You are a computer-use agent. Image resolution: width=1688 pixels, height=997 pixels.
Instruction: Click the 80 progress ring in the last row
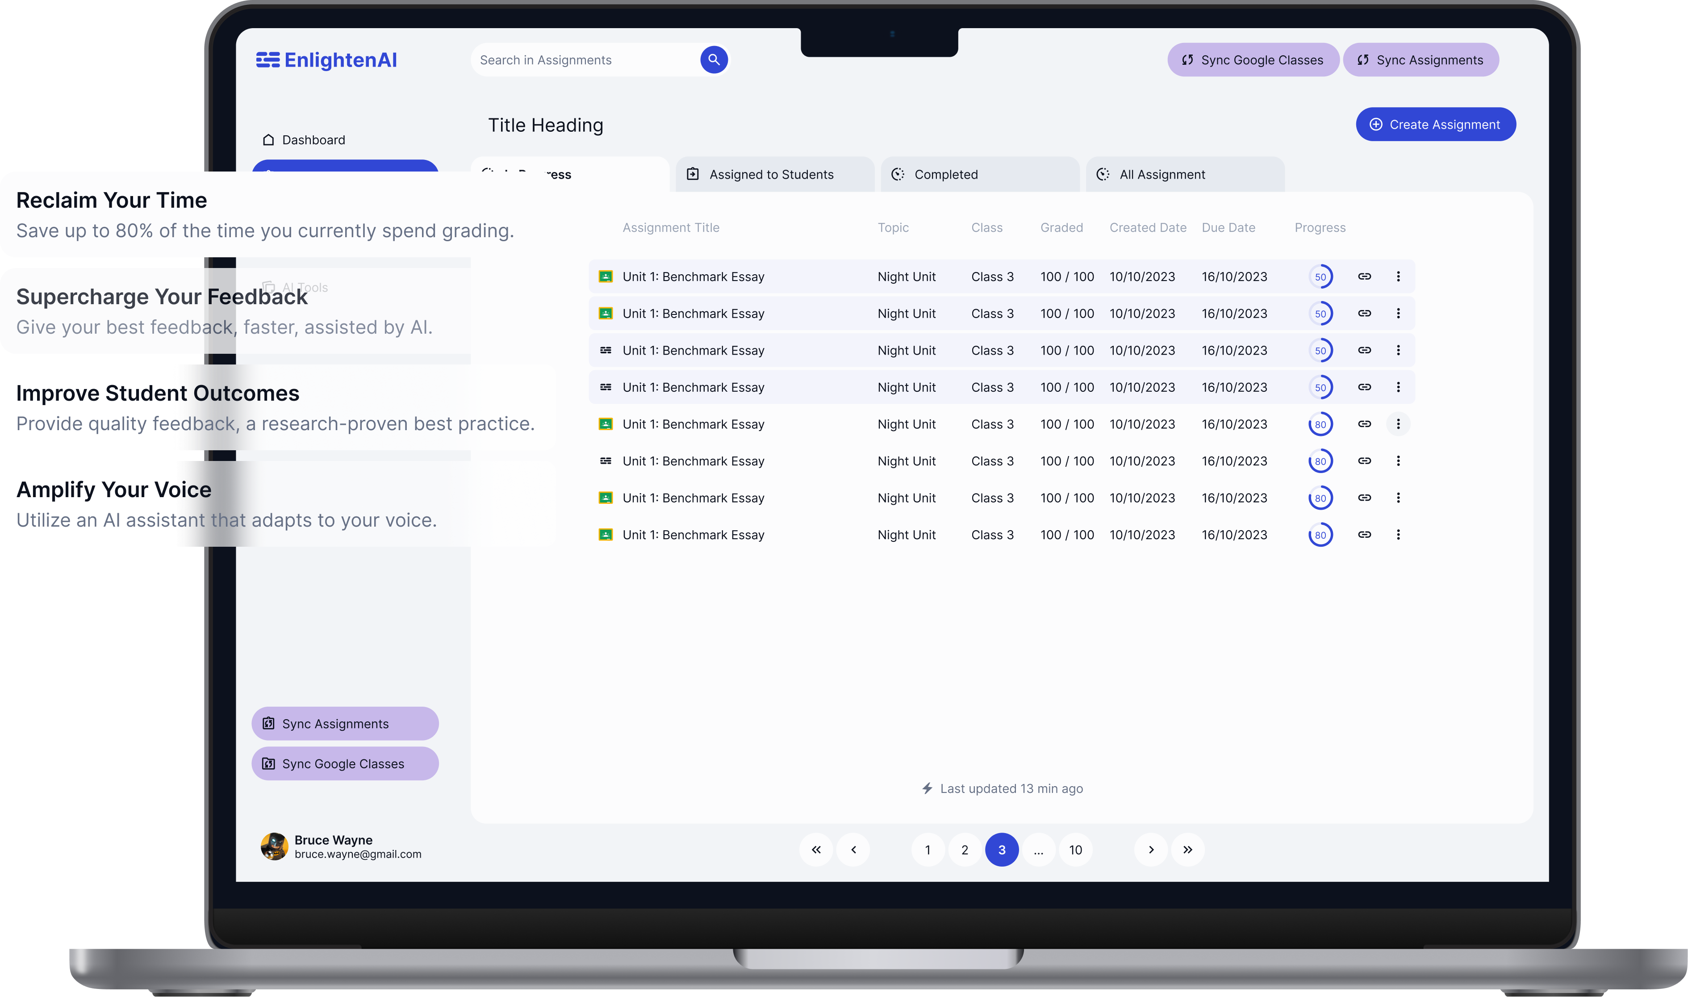1320,536
